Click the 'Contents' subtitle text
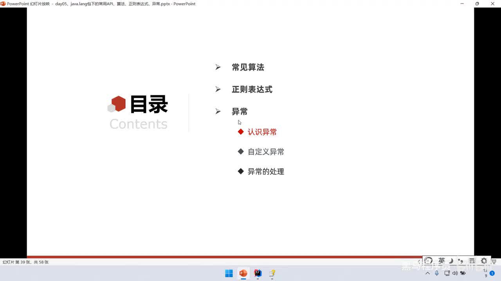 (x=139, y=124)
